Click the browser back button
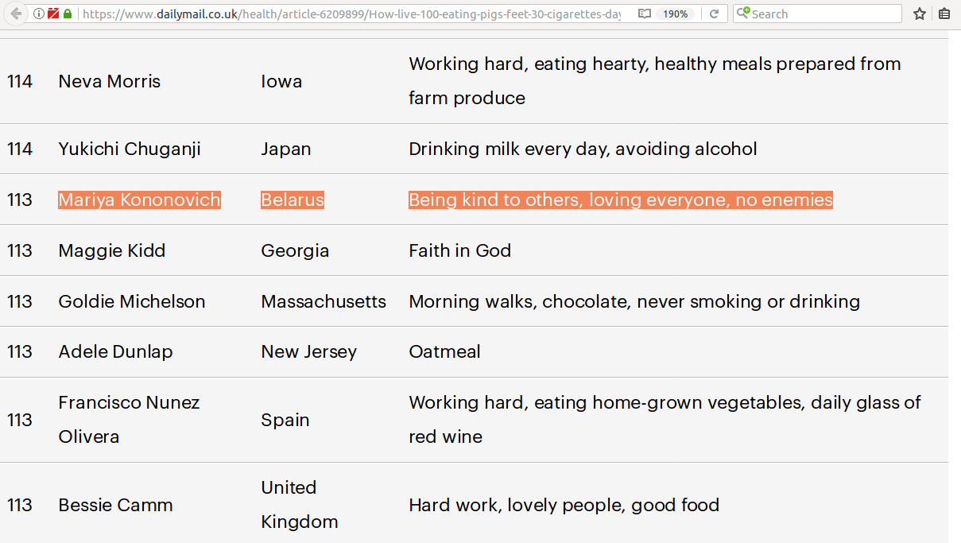961x543 pixels. 16,14
